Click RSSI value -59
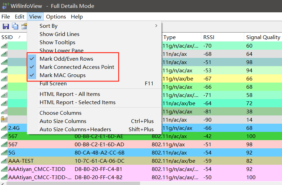 click(207, 161)
